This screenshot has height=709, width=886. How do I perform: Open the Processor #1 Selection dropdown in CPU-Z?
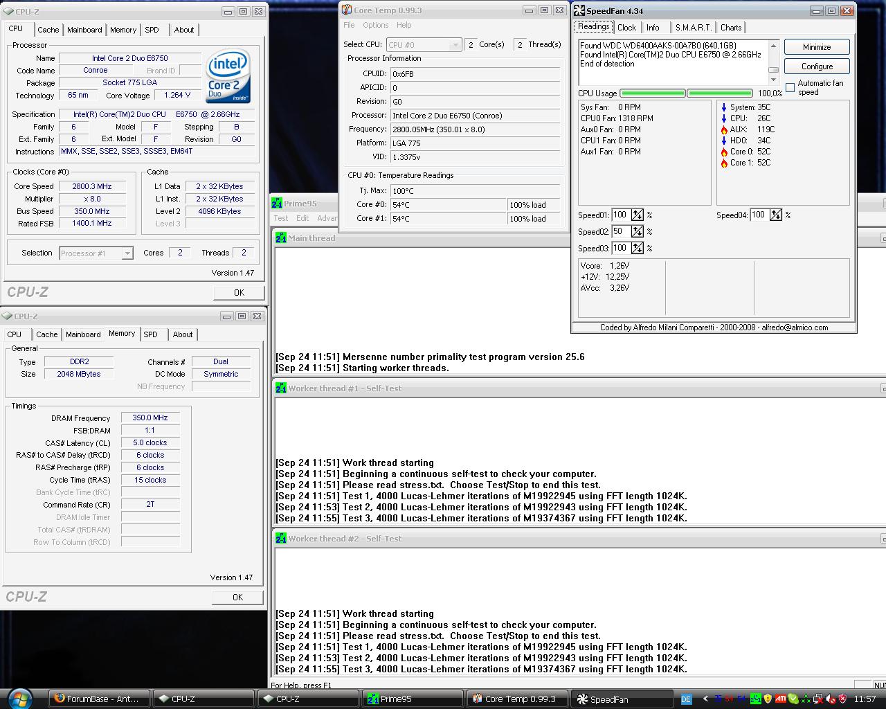point(127,253)
